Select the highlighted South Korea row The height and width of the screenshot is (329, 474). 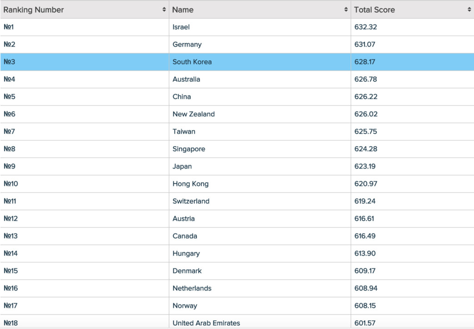pos(192,62)
